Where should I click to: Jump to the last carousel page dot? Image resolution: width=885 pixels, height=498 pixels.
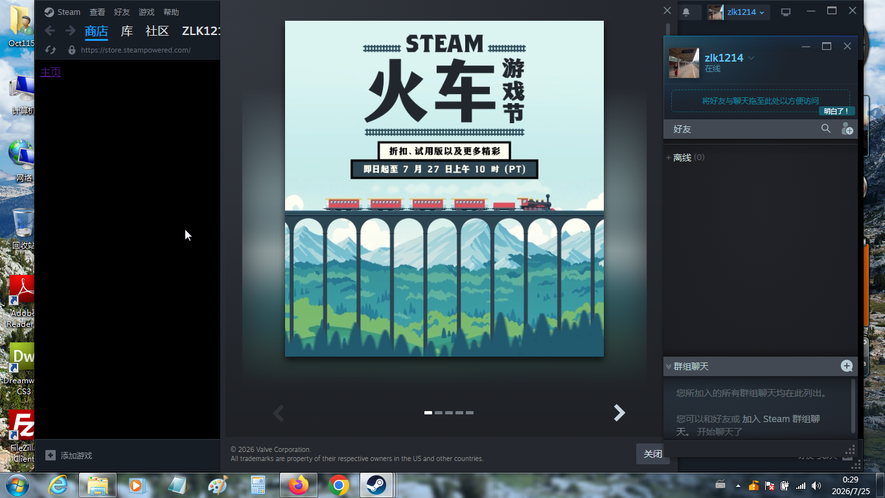click(x=470, y=412)
